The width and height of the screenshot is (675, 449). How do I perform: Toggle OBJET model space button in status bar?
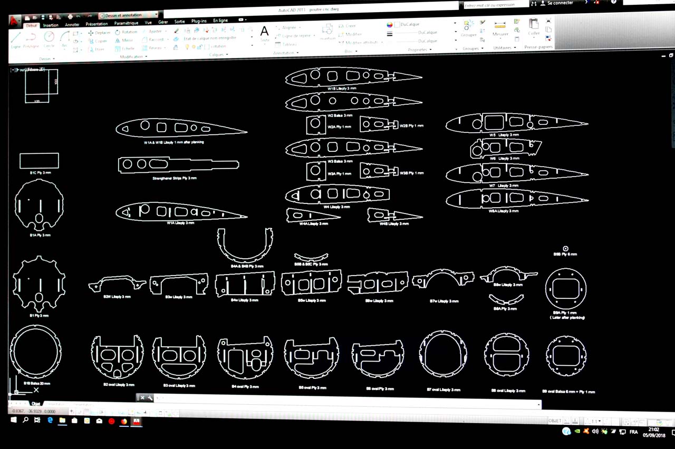(x=555, y=421)
